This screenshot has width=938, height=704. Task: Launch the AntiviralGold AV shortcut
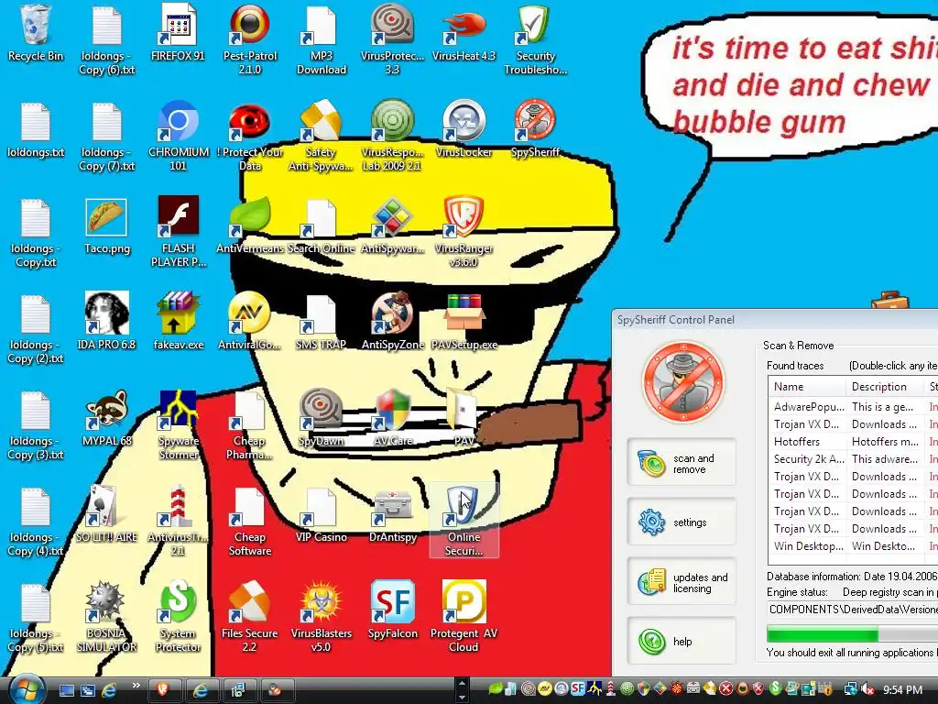point(249,322)
